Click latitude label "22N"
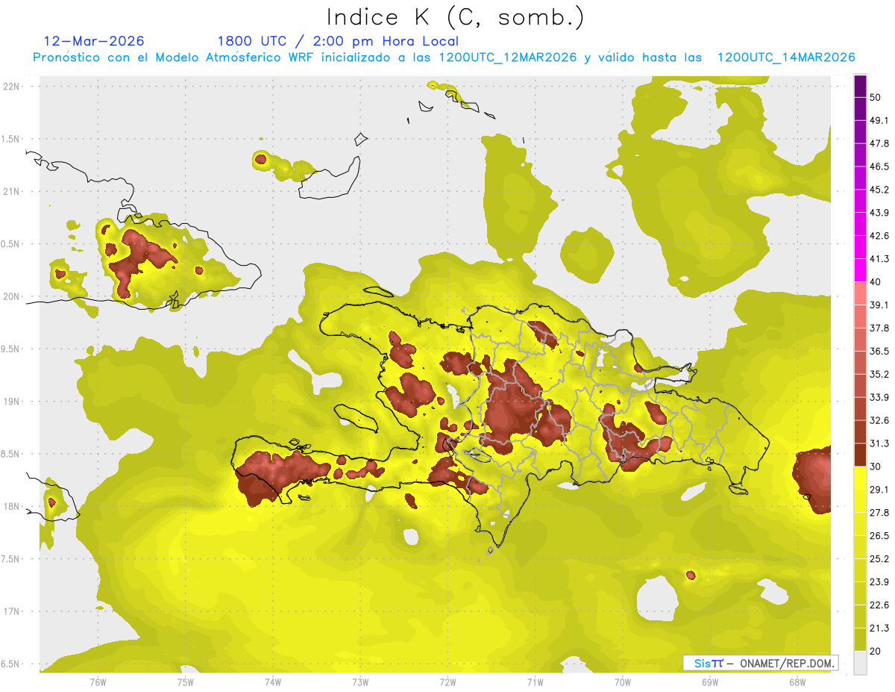The height and width of the screenshot is (692, 895). coord(11,86)
